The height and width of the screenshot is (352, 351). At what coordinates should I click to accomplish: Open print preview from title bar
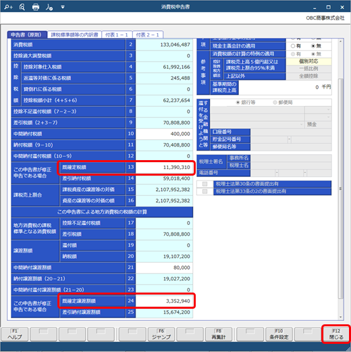coord(22,7)
